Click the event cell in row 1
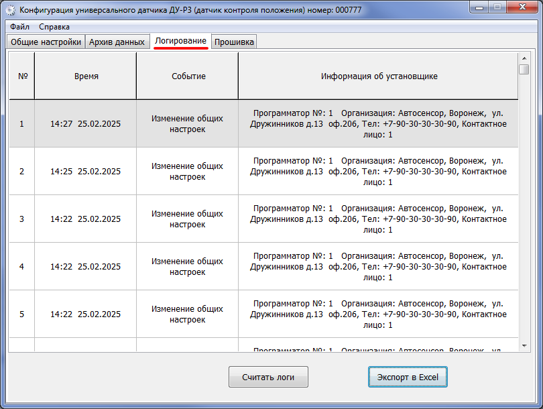 tap(187, 123)
